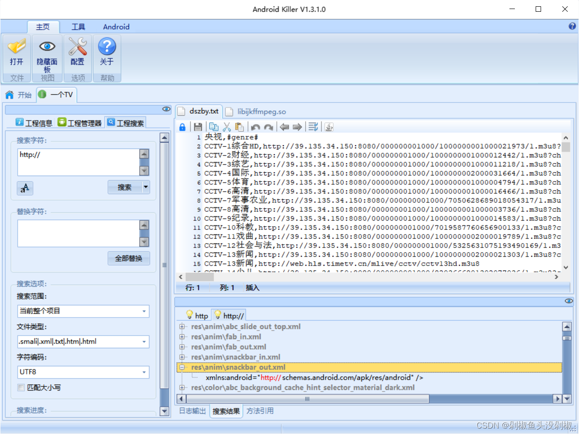Open the 搜索 button dropdown arrow
Image resolution: width=579 pixels, height=434 pixels.
[145, 187]
